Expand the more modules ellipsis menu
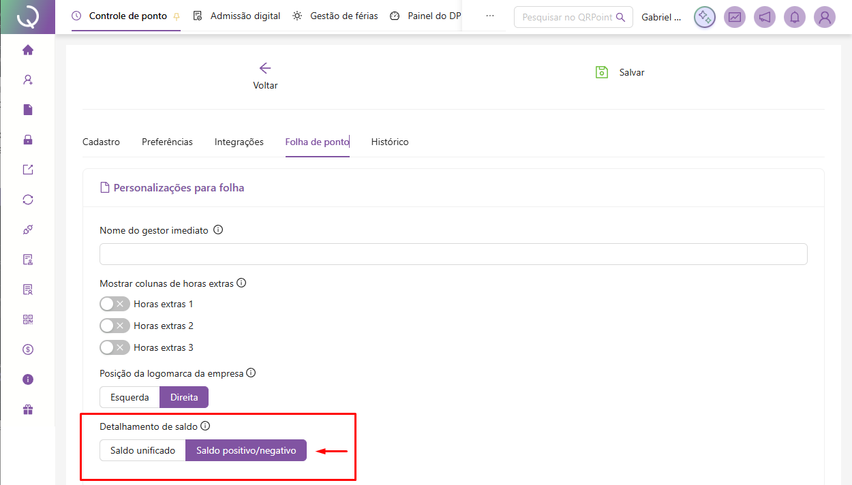 point(489,16)
